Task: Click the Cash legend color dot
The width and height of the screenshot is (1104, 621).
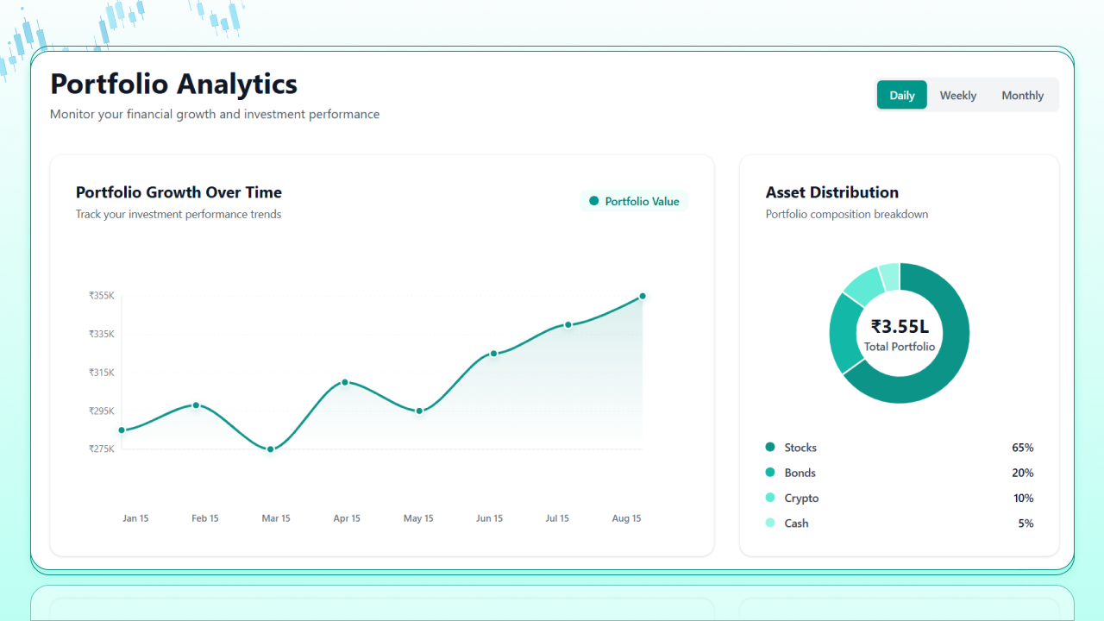Action: [x=770, y=523]
